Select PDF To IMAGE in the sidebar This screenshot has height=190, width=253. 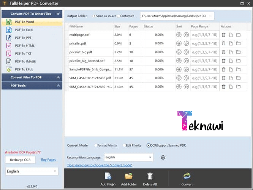point(25,61)
